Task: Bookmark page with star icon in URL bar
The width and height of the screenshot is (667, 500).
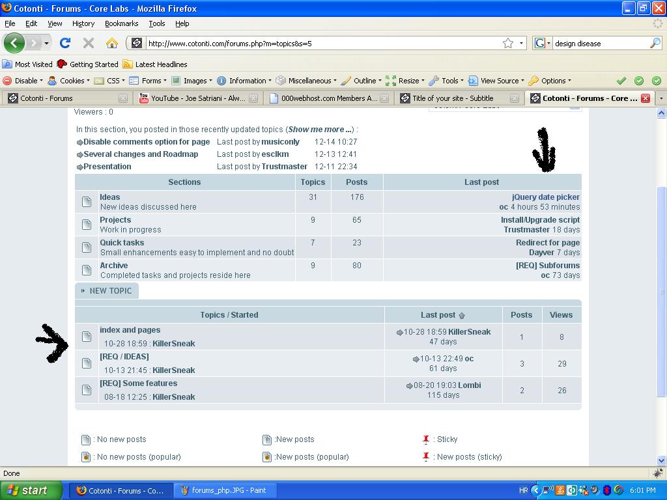Action: point(508,43)
